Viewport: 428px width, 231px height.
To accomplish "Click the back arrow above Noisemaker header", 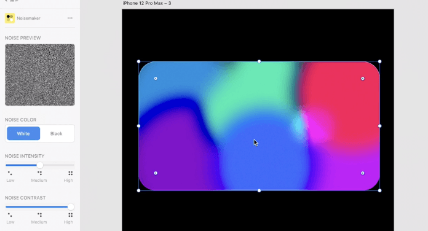I will coord(6,1).
